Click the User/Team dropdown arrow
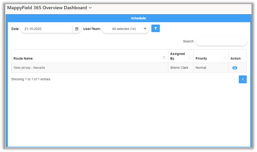 coord(145,29)
